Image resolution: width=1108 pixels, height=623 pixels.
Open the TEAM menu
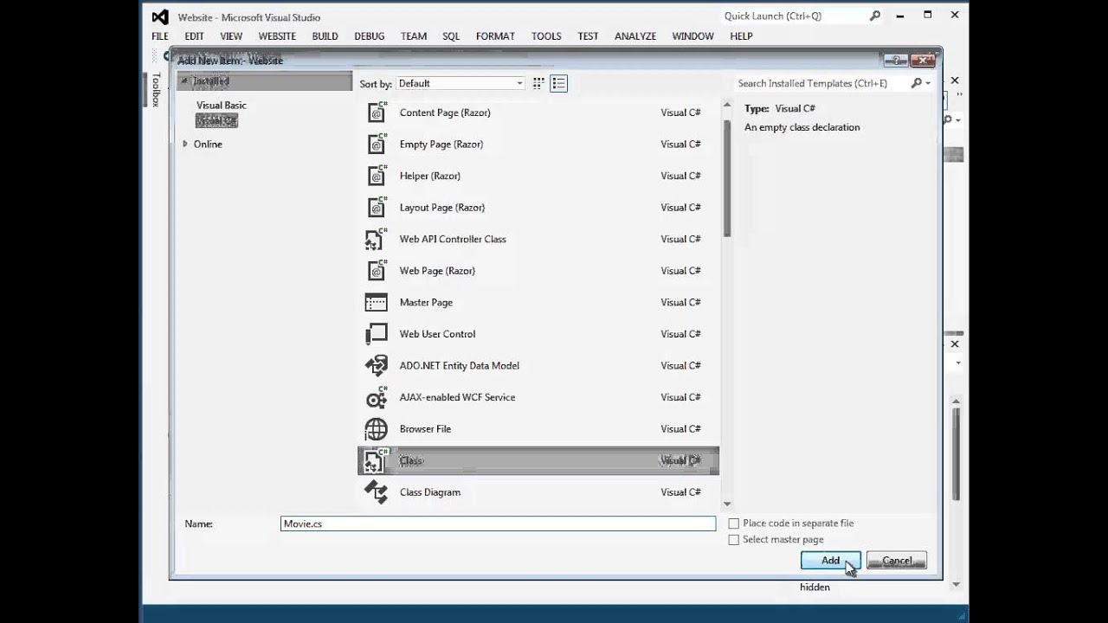tap(414, 36)
